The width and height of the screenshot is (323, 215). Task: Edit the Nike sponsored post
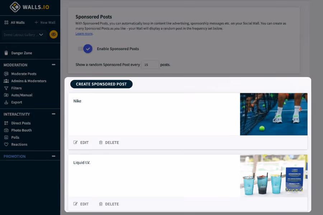pos(81,142)
